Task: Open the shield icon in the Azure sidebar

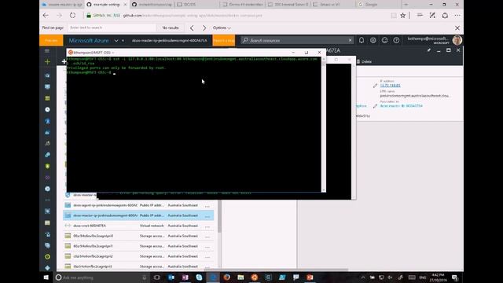Action: tap(47, 166)
